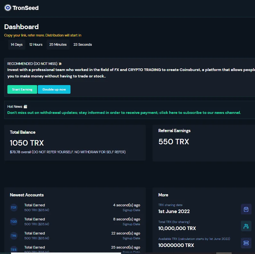Click the Hot News newspaper icon

click(25, 107)
